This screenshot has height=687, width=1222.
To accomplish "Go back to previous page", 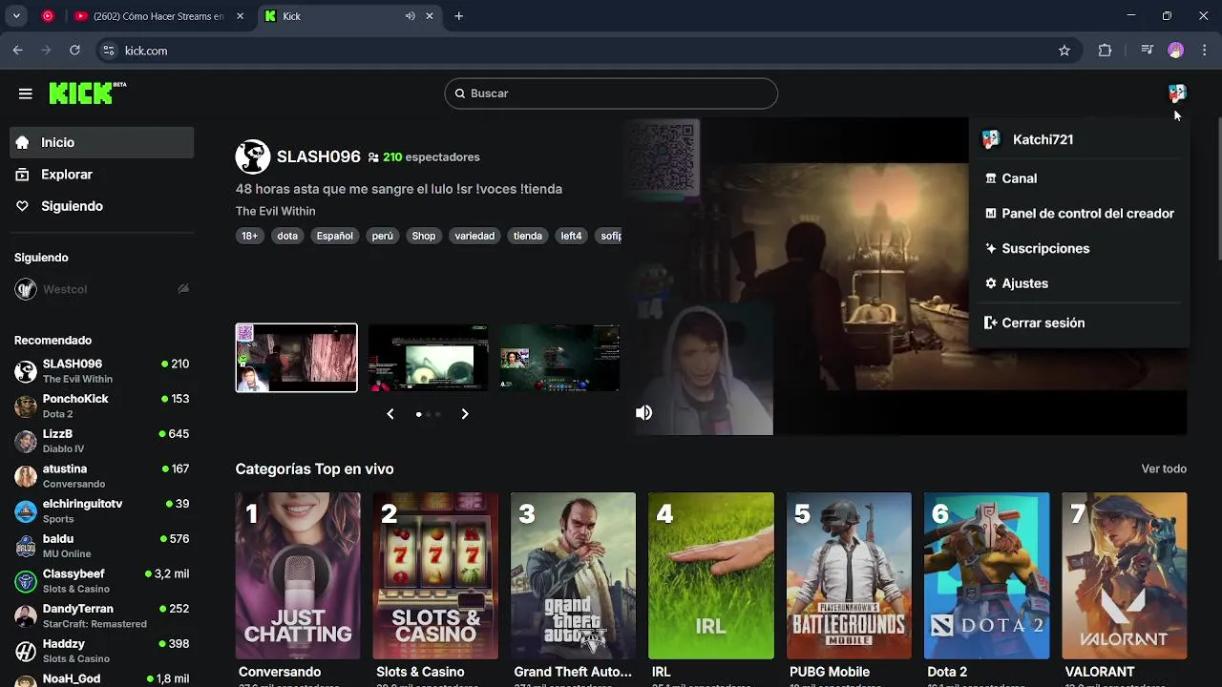I will click(x=18, y=51).
